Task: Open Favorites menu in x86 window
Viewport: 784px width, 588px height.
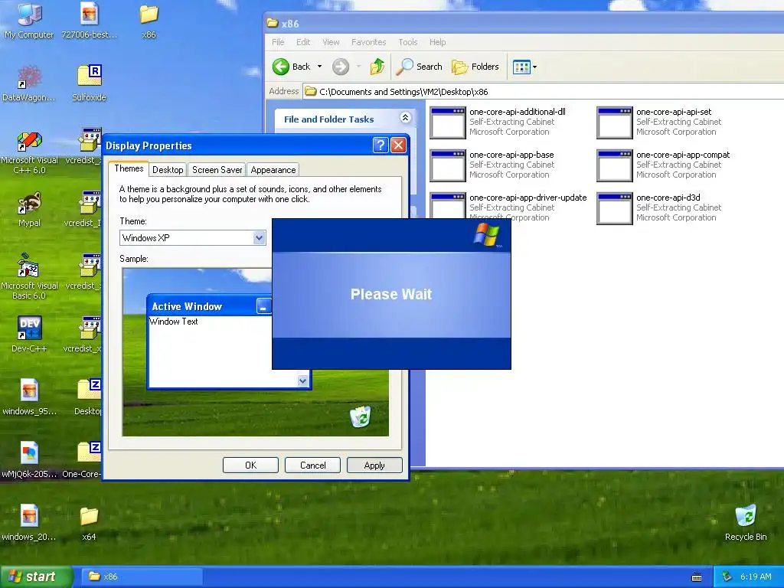Action: (x=368, y=42)
